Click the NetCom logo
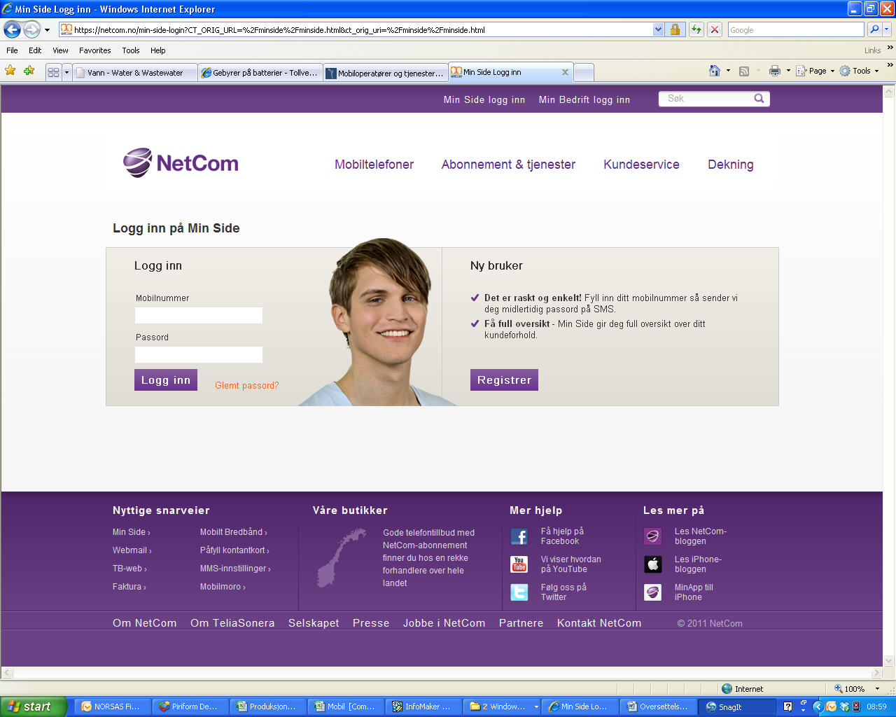 tap(181, 163)
